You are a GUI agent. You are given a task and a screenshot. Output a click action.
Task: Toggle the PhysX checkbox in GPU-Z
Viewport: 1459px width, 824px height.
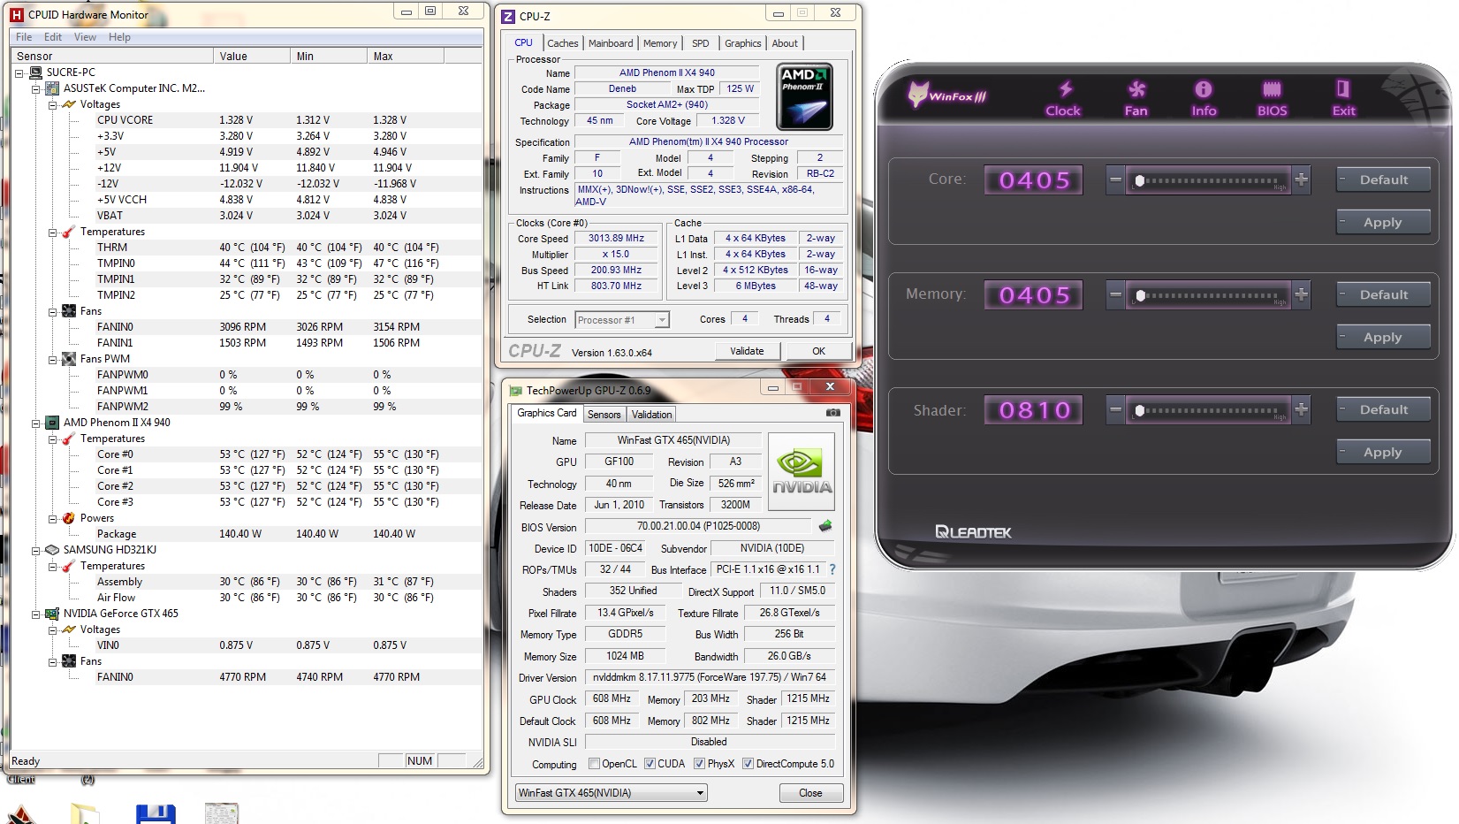click(x=699, y=764)
